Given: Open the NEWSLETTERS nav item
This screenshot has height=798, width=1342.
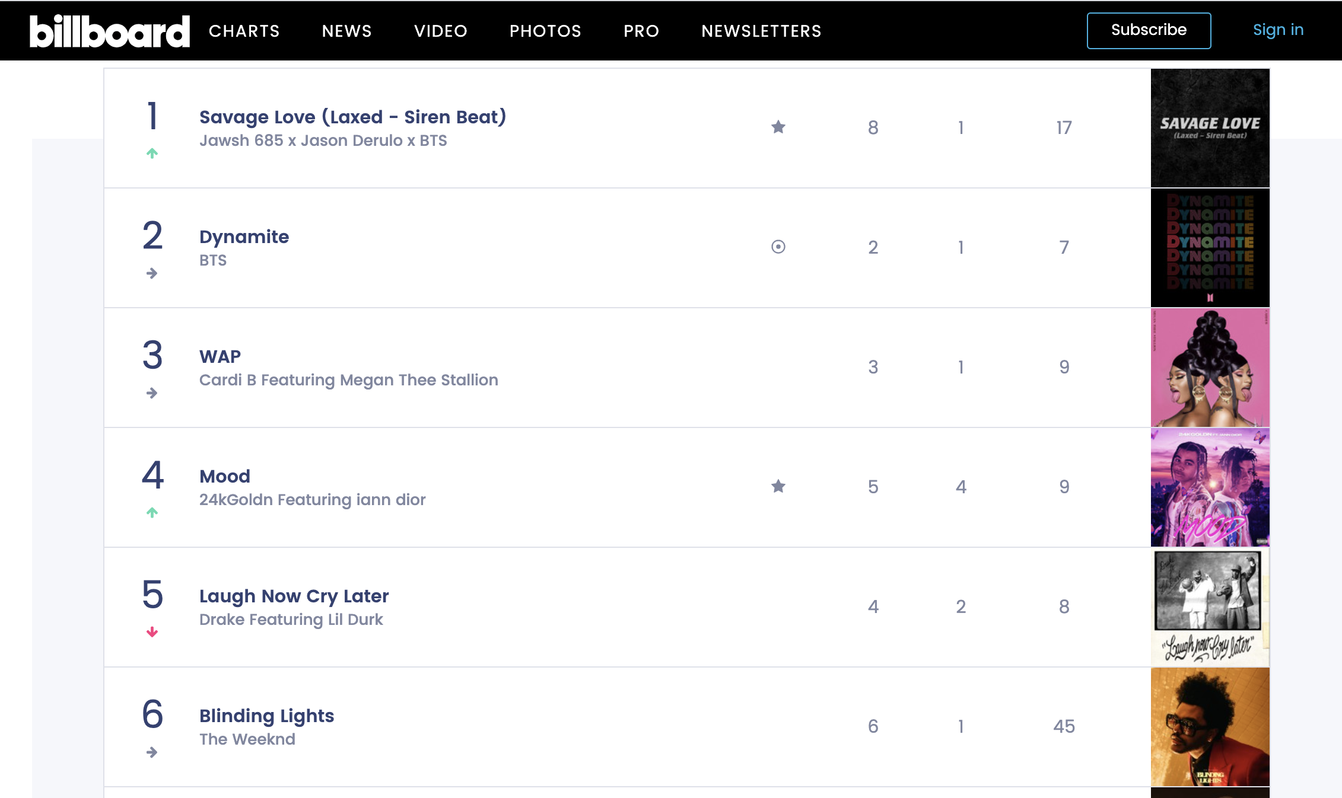Looking at the screenshot, I should (761, 31).
